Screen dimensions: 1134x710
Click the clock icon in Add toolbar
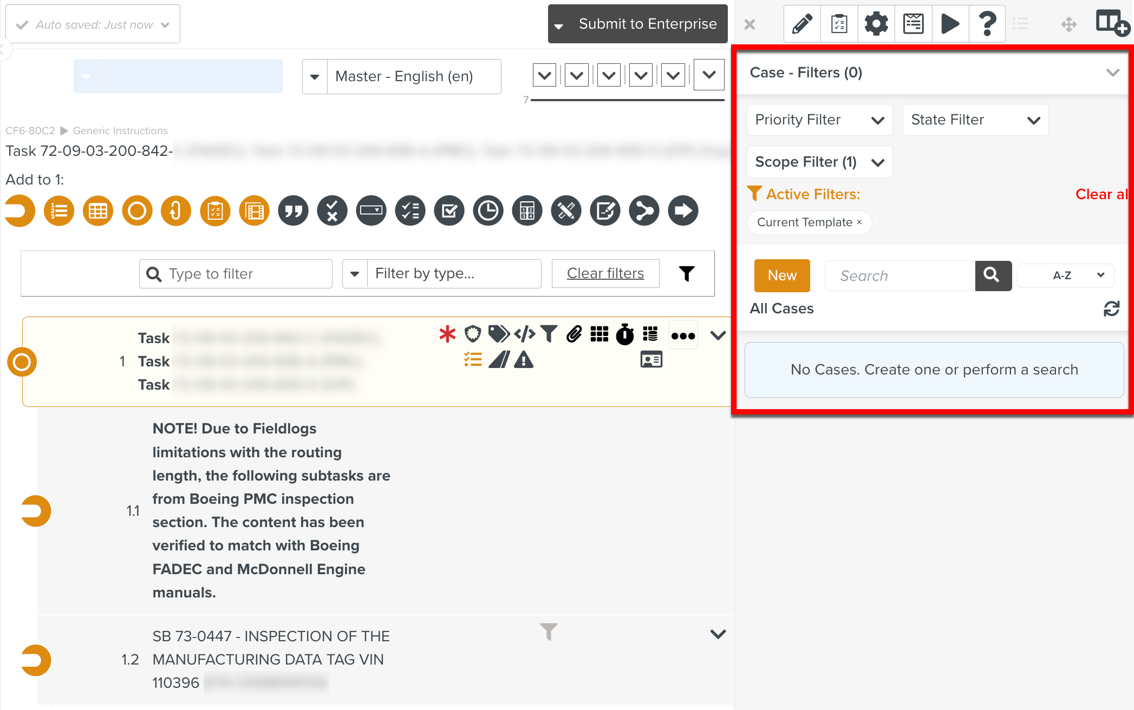click(488, 211)
